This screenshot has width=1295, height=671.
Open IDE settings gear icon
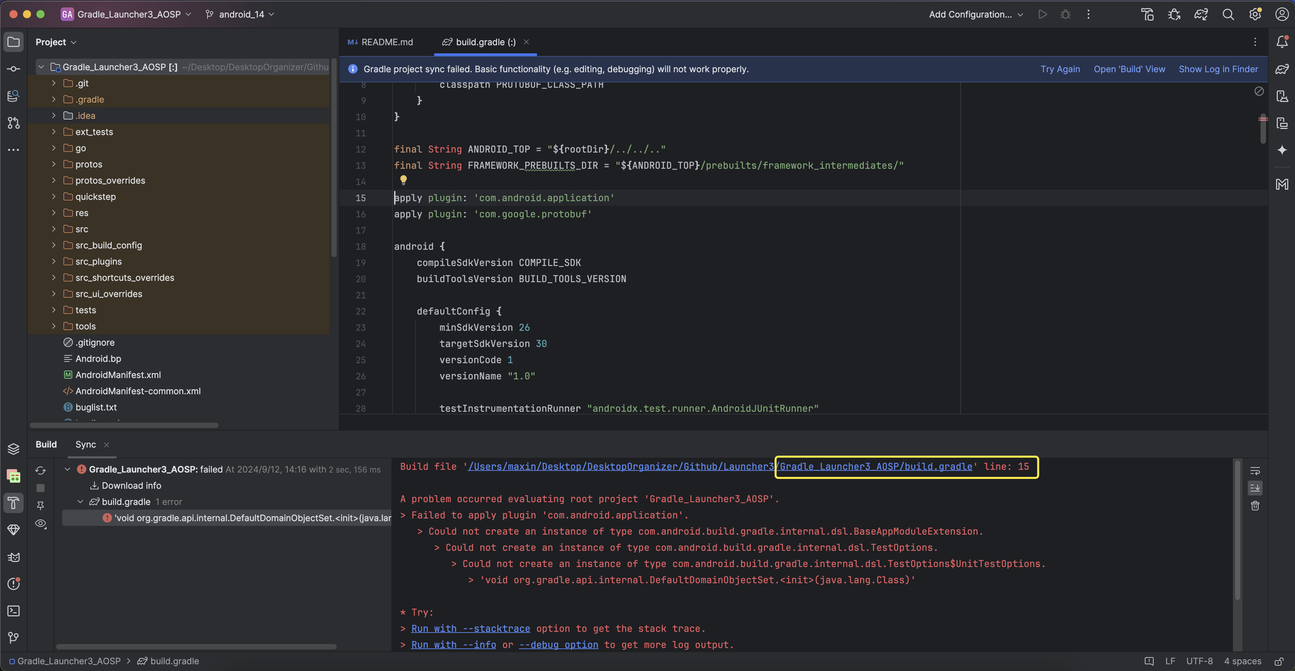point(1255,14)
